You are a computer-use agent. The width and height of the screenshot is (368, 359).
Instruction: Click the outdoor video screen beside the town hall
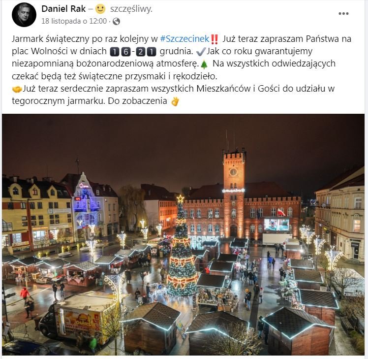click(276, 225)
